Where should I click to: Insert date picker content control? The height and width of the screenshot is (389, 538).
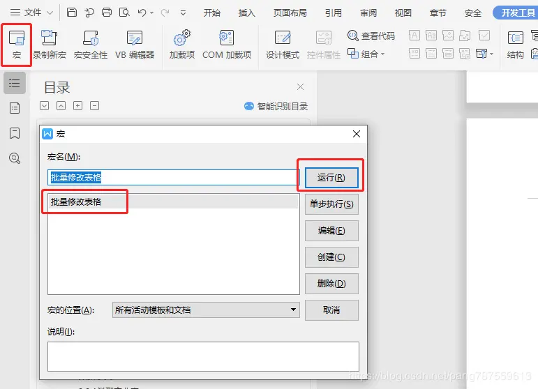448,54
